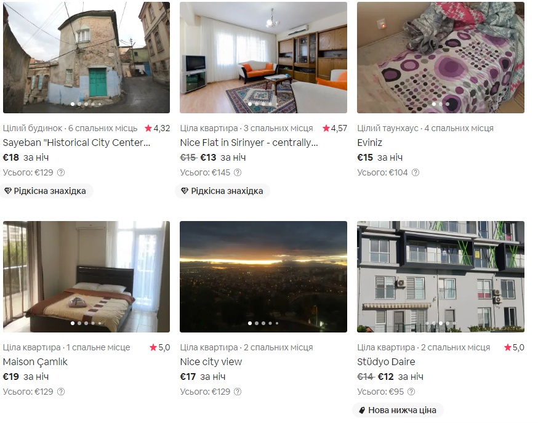Open price info icon for Maison Çamlık total
This screenshot has width=538, height=423.
pyautogui.click(x=61, y=392)
